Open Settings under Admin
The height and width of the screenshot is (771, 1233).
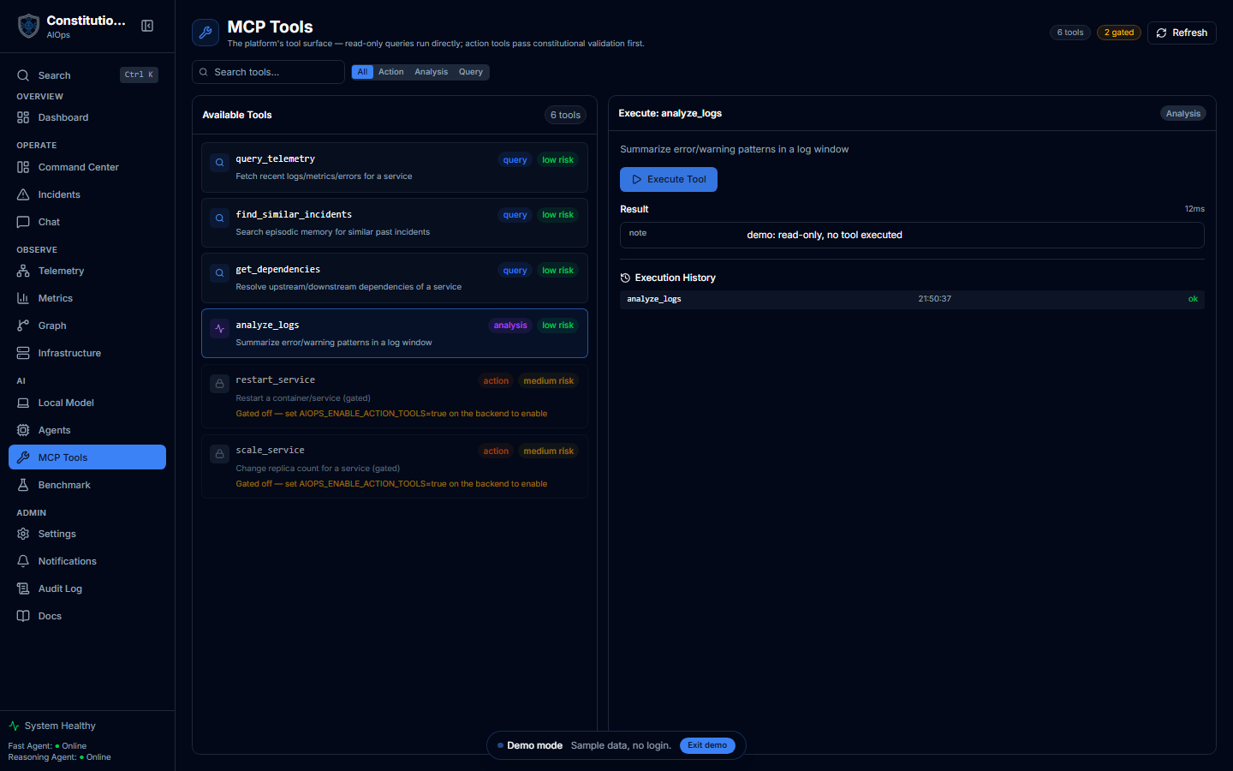pyautogui.click(x=87, y=534)
